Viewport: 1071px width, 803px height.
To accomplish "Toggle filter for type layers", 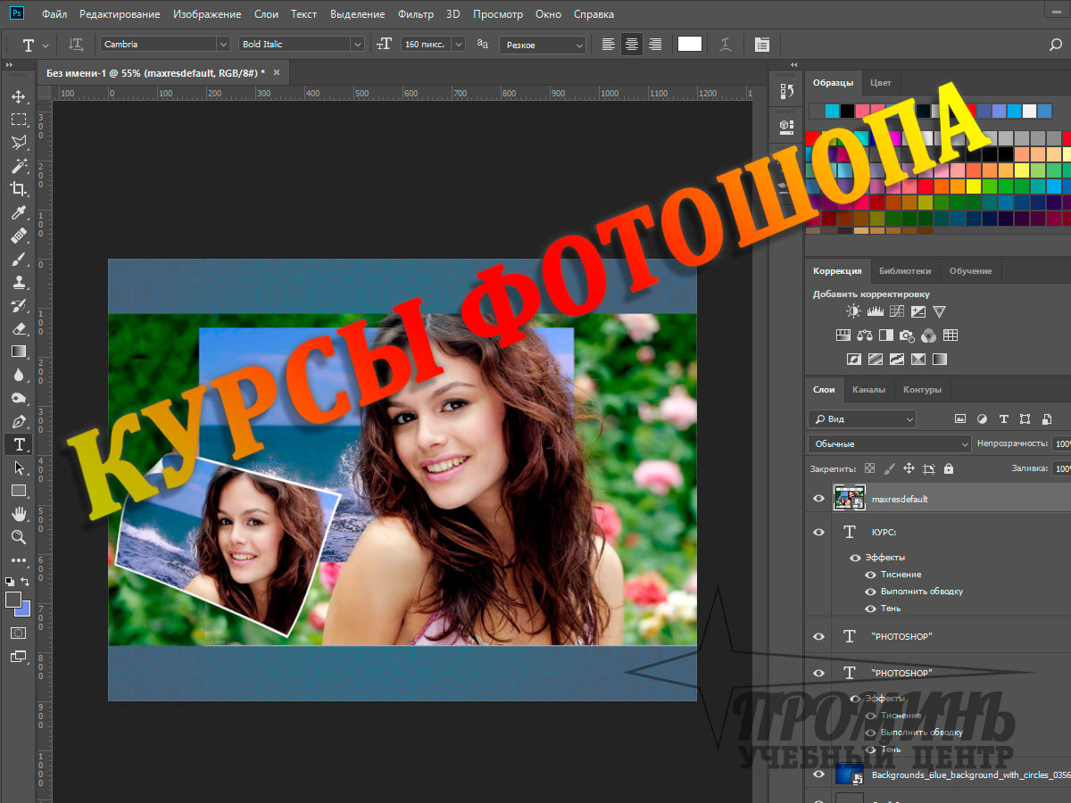I will 1003,418.
